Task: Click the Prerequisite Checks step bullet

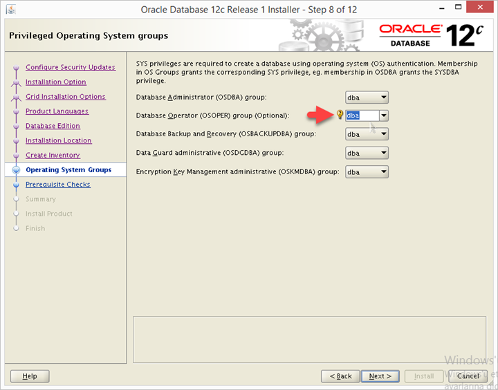Action: point(16,185)
